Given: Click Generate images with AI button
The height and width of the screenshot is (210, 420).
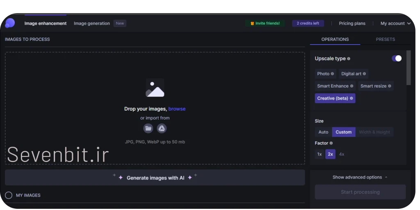Looking at the screenshot, I should point(155,178).
